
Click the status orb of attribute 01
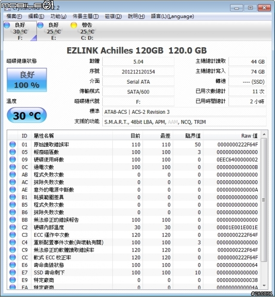point(12,144)
